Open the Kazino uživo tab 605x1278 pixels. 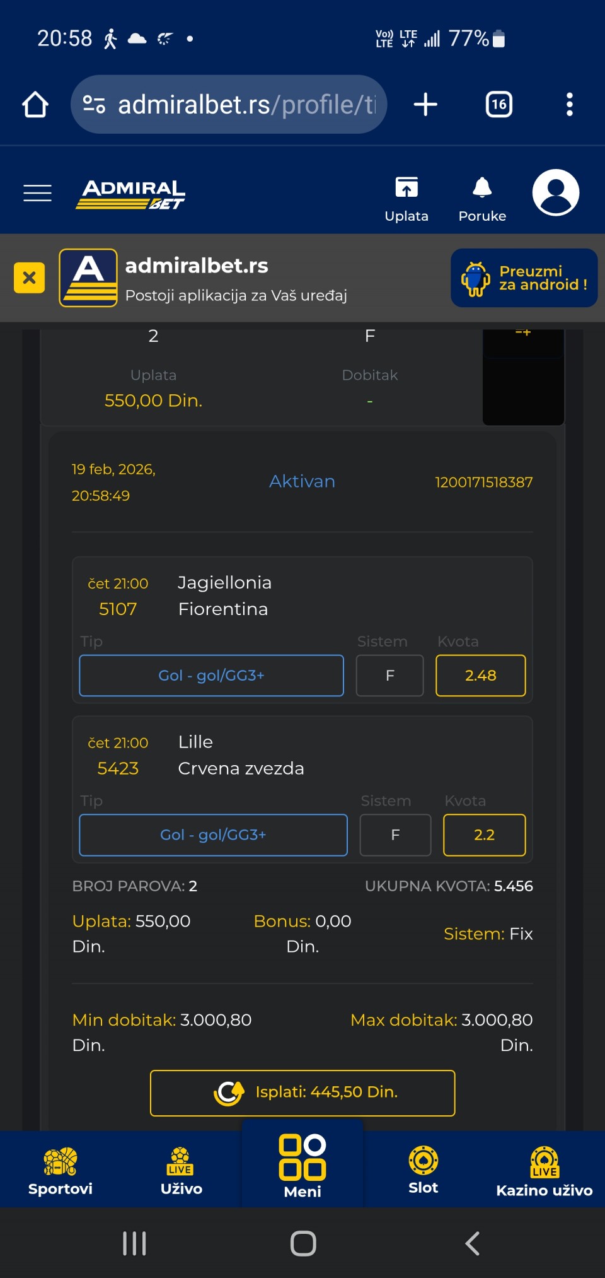pyautogui.click(x=544, y=1171)
